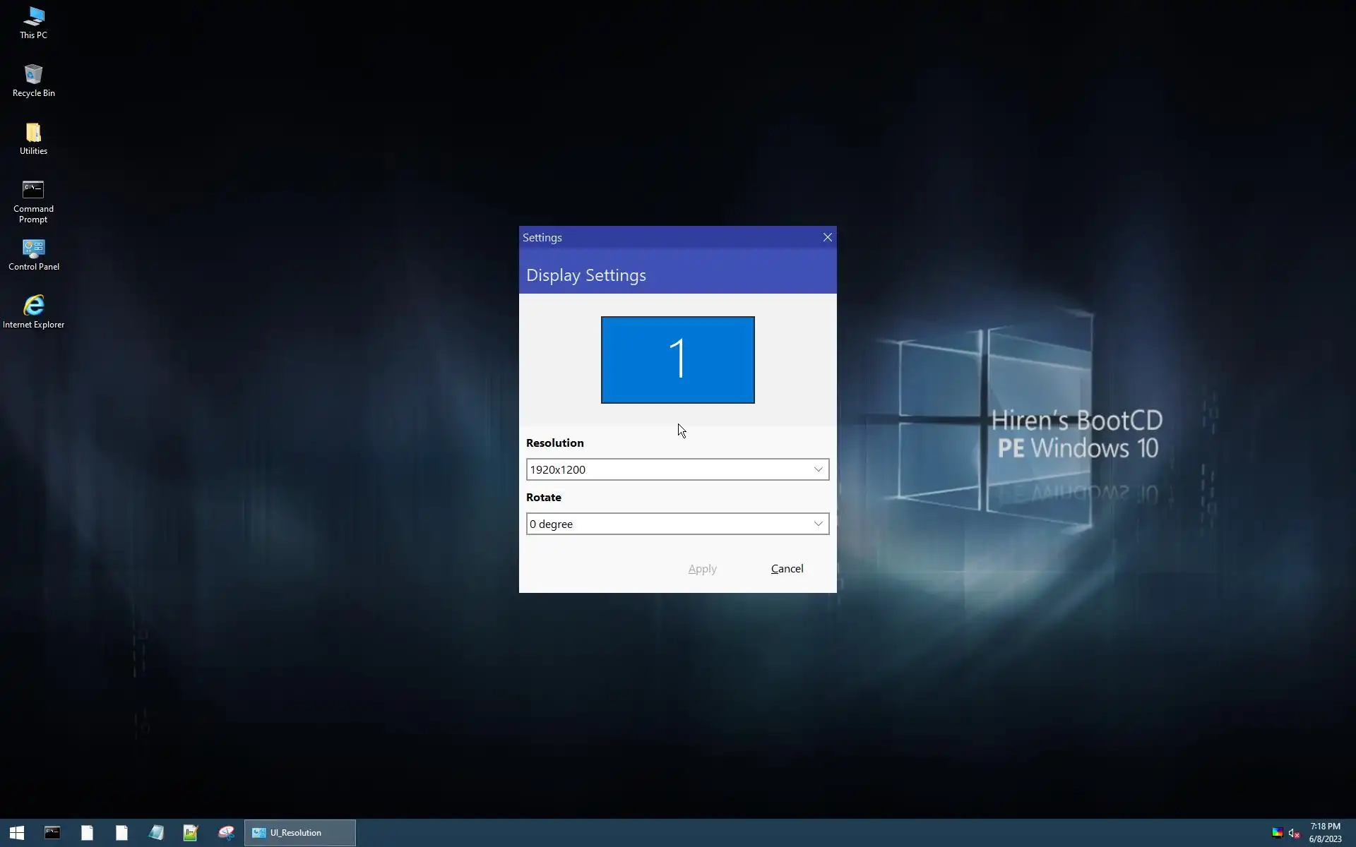Open Control Panel desktop shortcut
The width and height of the screenshot is (1356, 847).
[33, 254]
